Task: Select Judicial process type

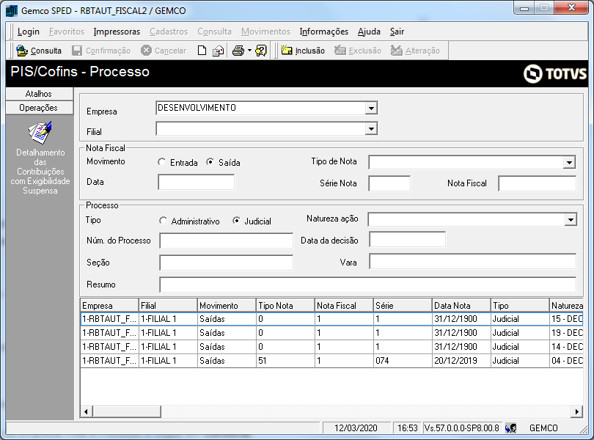Action: coord(236,221)
